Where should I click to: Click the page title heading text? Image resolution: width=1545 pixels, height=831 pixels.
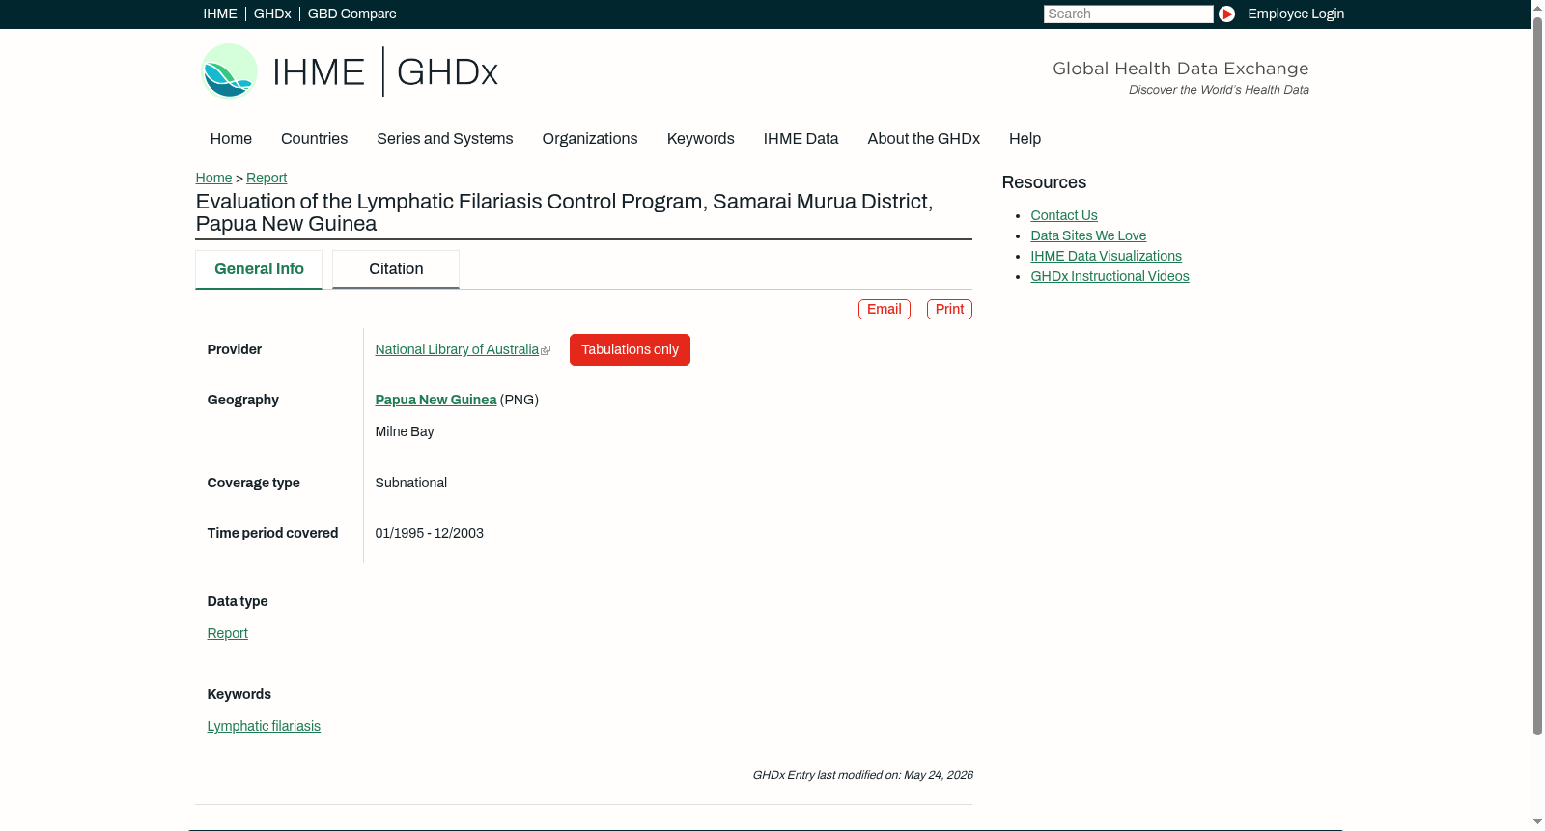[564, 212]
